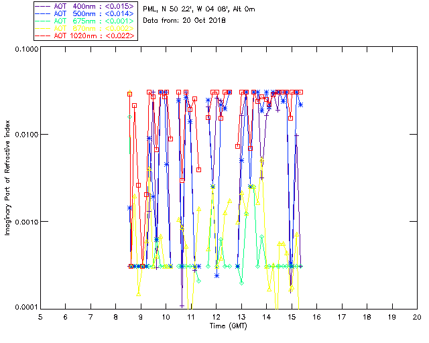Click the red dashed line in the legend

[x=43, y=36]
